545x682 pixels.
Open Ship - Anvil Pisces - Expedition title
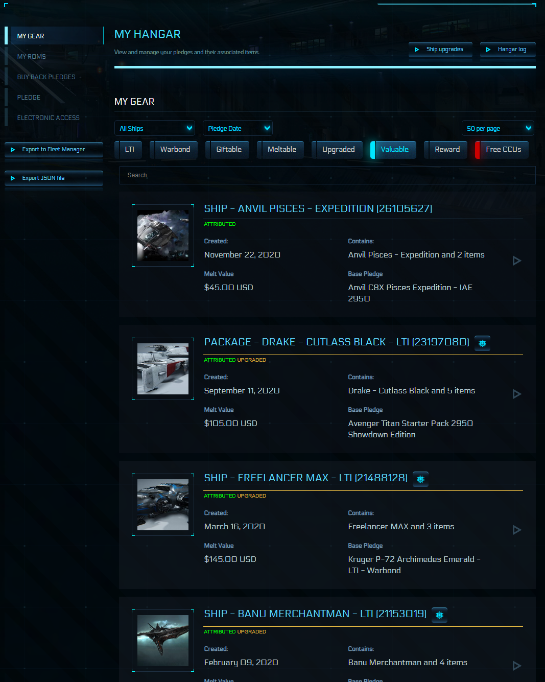(318, 208)
